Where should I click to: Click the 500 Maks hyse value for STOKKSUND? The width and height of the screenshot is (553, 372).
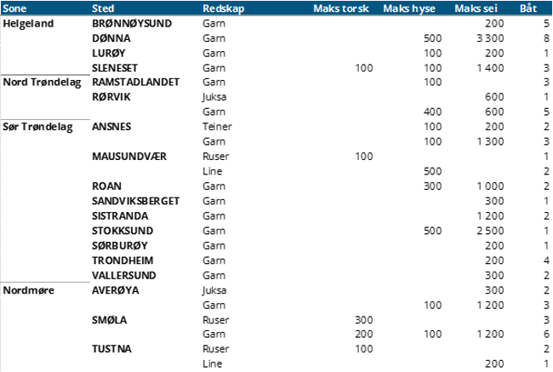433,231
